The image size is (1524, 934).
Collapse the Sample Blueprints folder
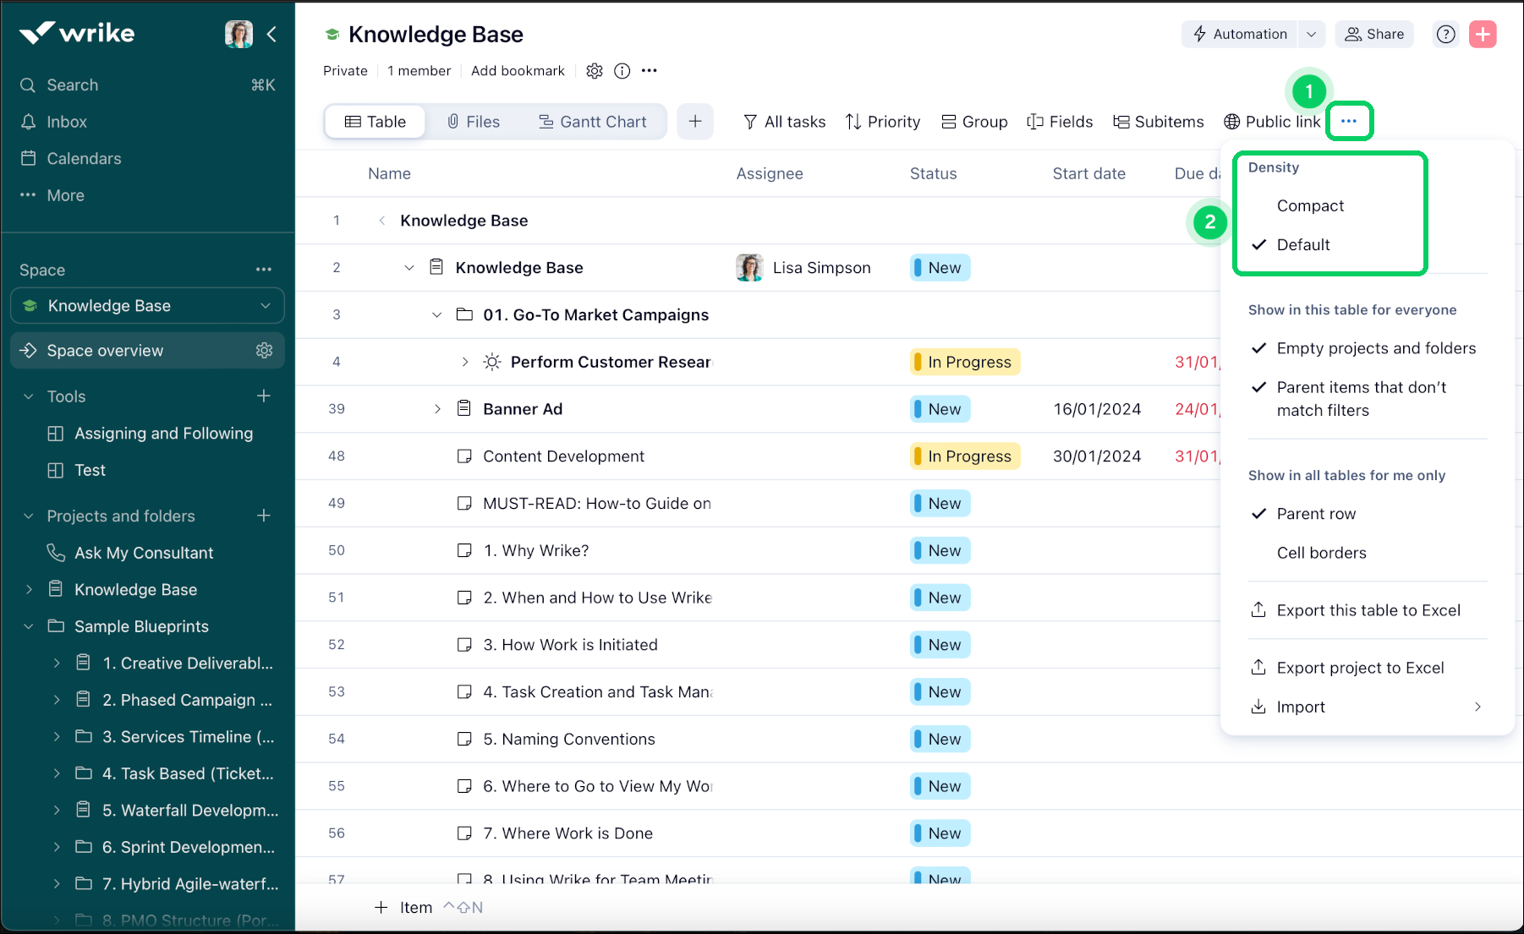tap(29, 625)
